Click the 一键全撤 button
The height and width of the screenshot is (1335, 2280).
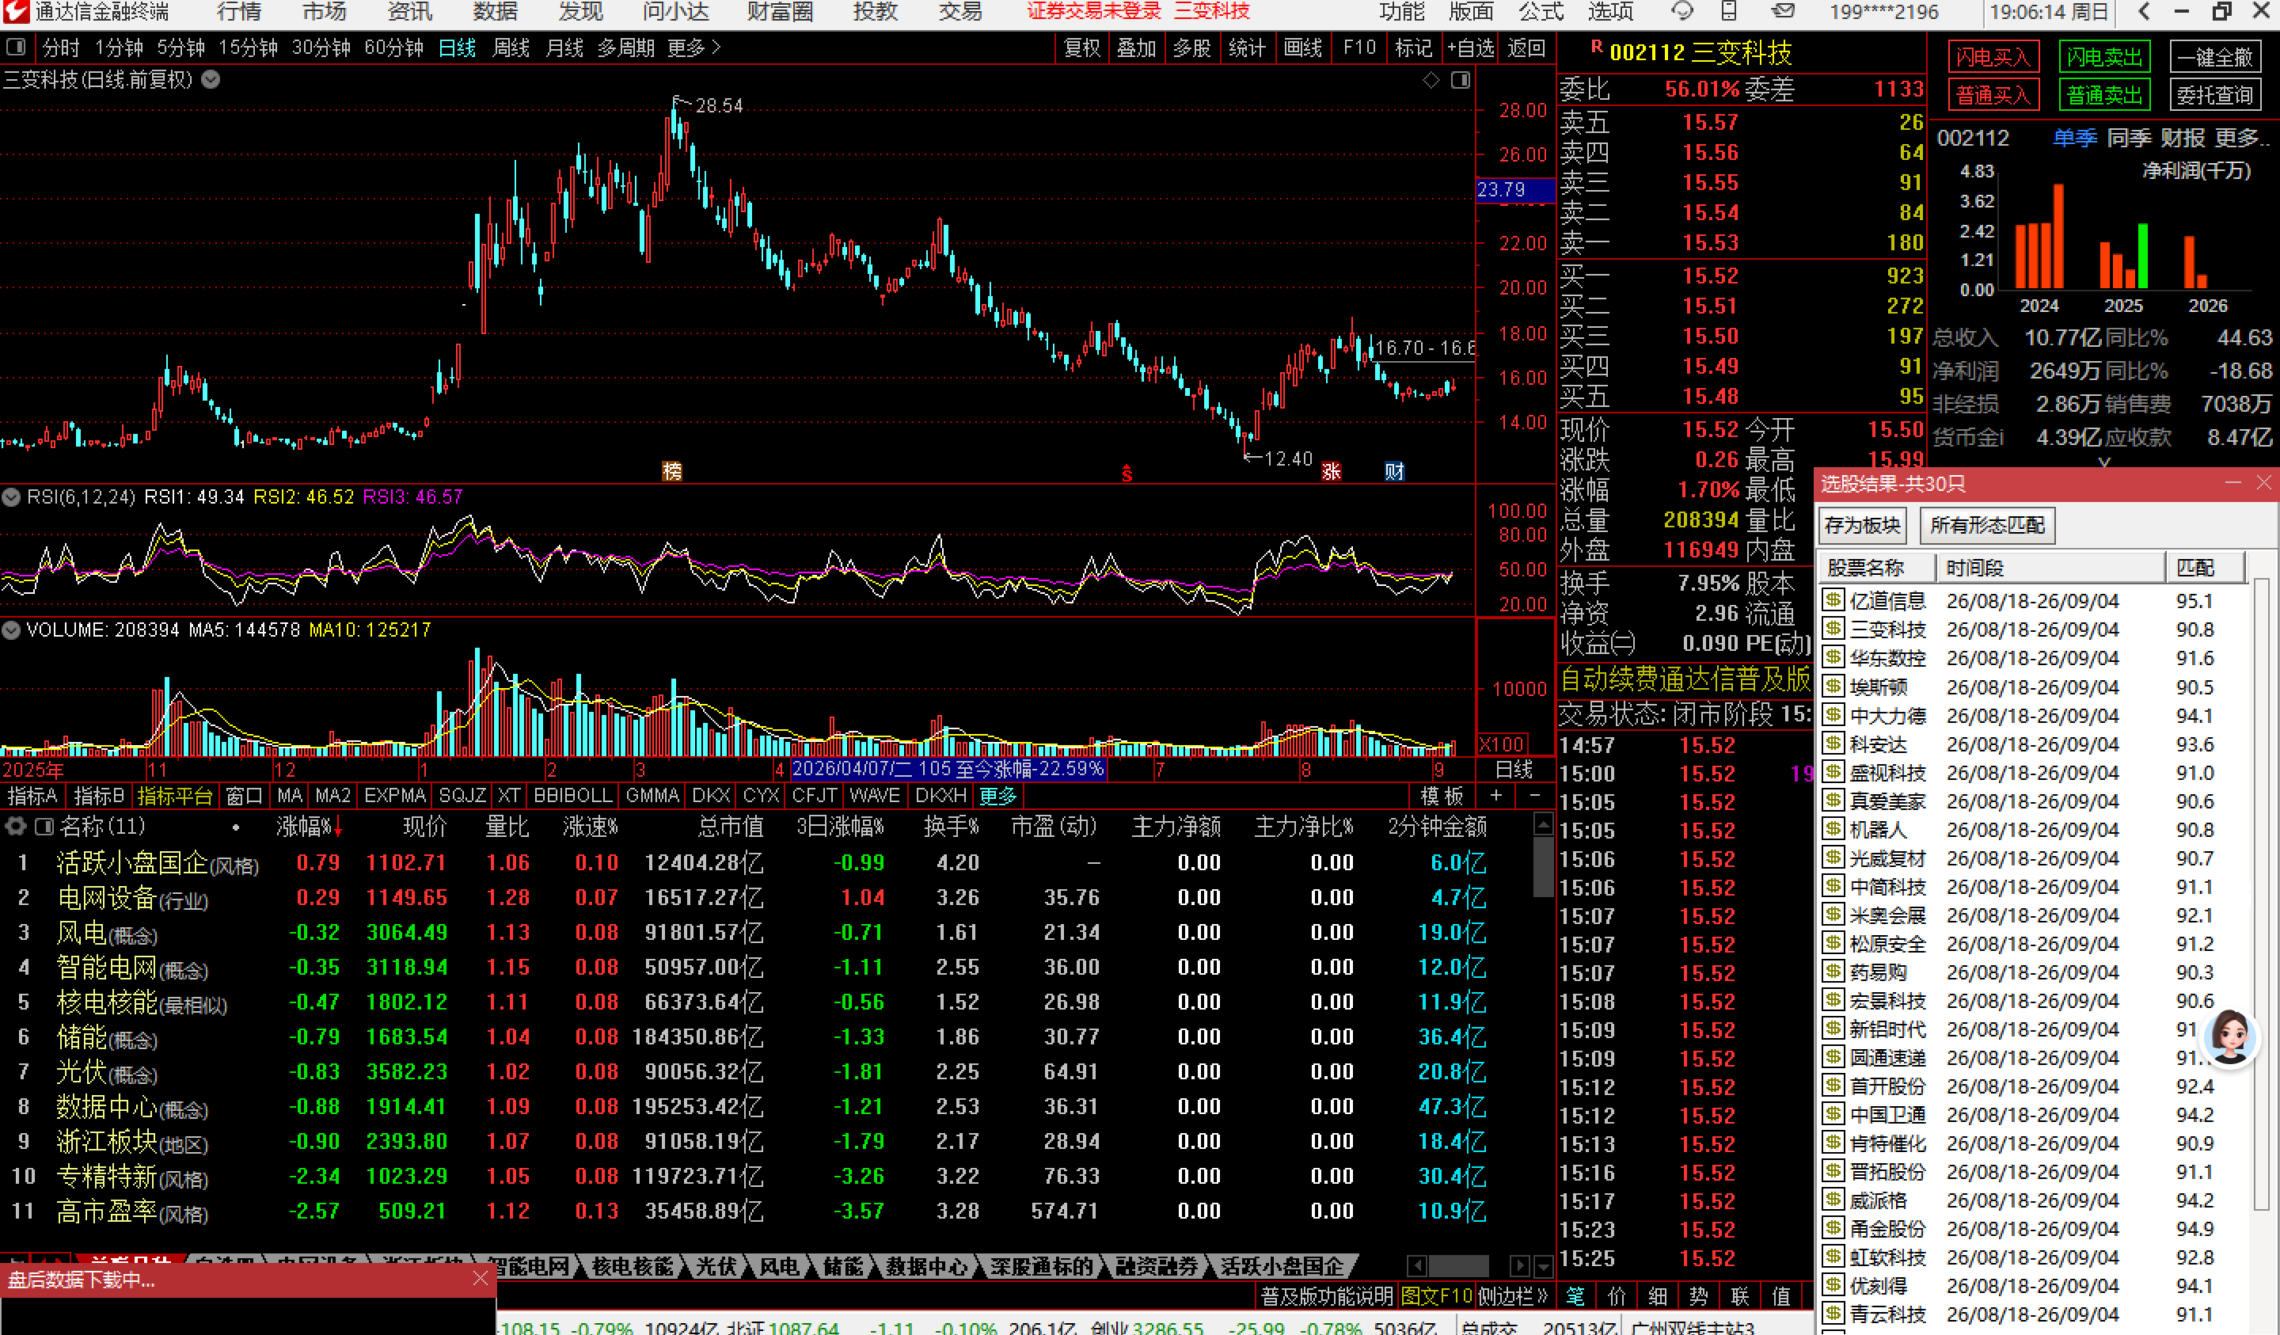click(x=2215, y=57)
